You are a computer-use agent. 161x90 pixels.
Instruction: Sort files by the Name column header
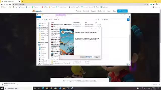click(x=53, y=22)
